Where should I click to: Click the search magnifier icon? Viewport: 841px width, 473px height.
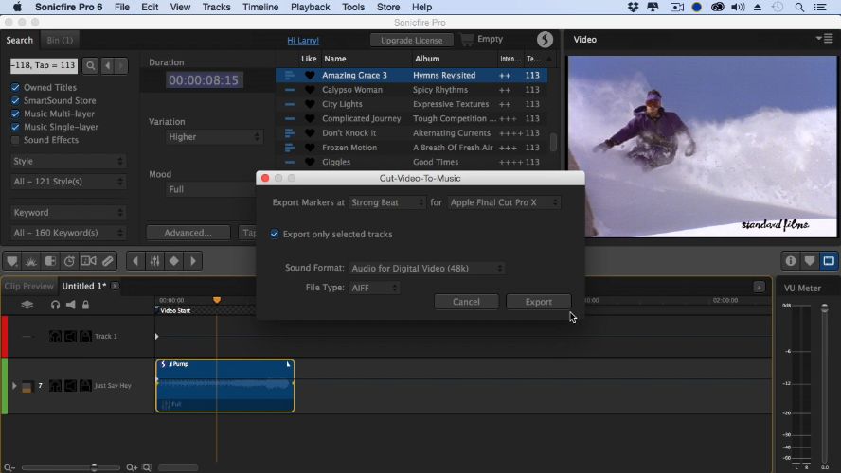point(90,66)
